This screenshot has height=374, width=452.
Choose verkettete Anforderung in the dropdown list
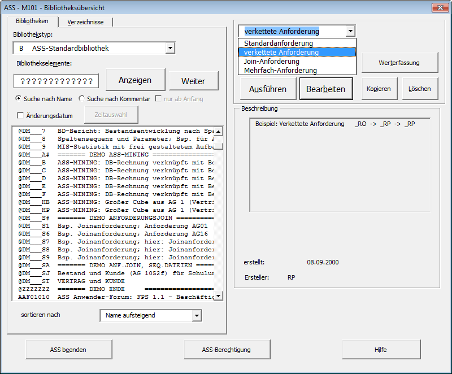click(x=297, y=52)
